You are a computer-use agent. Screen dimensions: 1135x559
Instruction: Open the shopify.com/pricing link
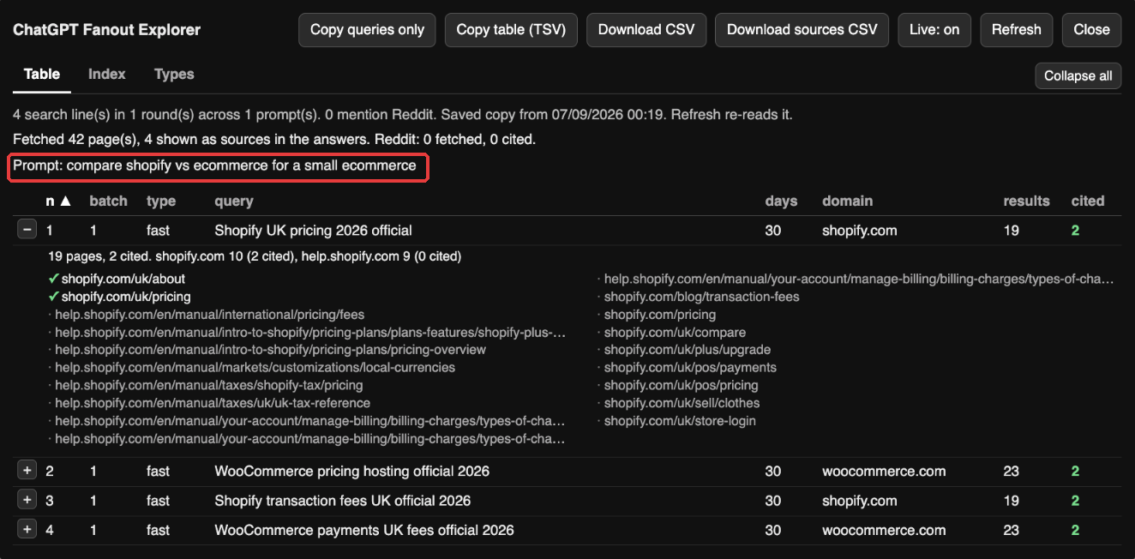point(660,315)
